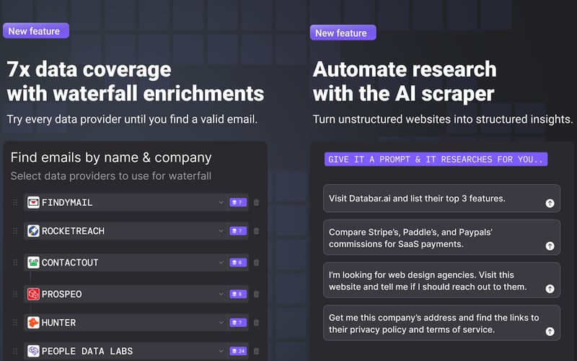The width and height of the screenshot is (577, 361).
Task: Grab the Prospeo row drag handle
Action: pyautogui.click(x=15, y=294)
